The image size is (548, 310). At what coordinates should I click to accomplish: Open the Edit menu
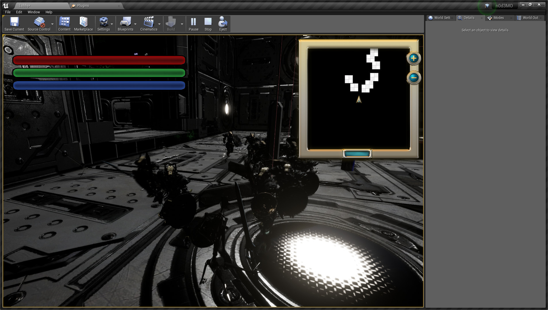(x=19, y=12)
